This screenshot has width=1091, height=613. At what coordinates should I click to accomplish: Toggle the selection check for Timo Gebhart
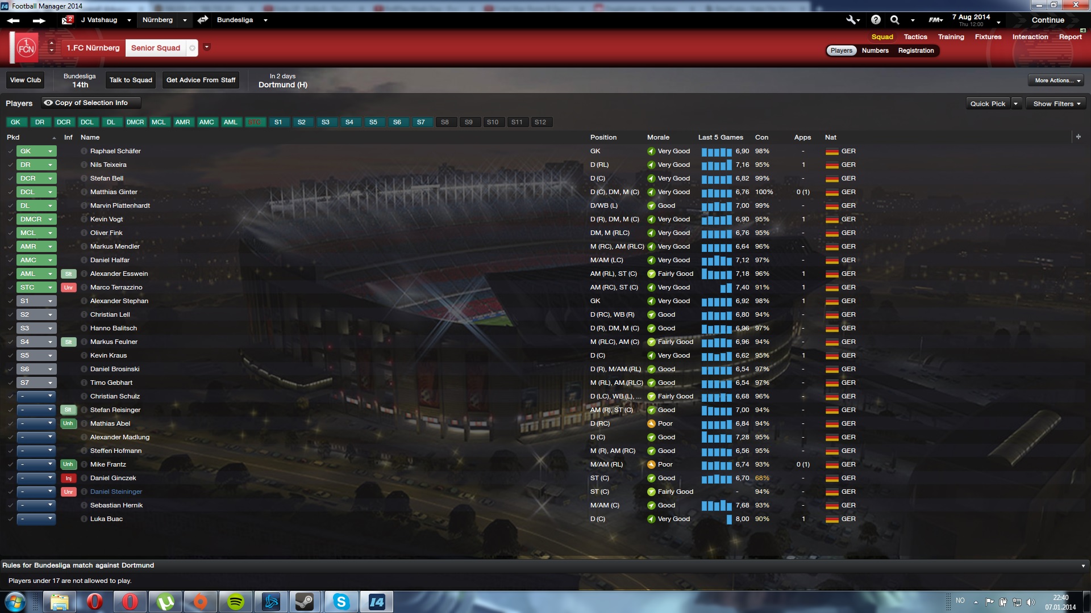tap(10, 383)
